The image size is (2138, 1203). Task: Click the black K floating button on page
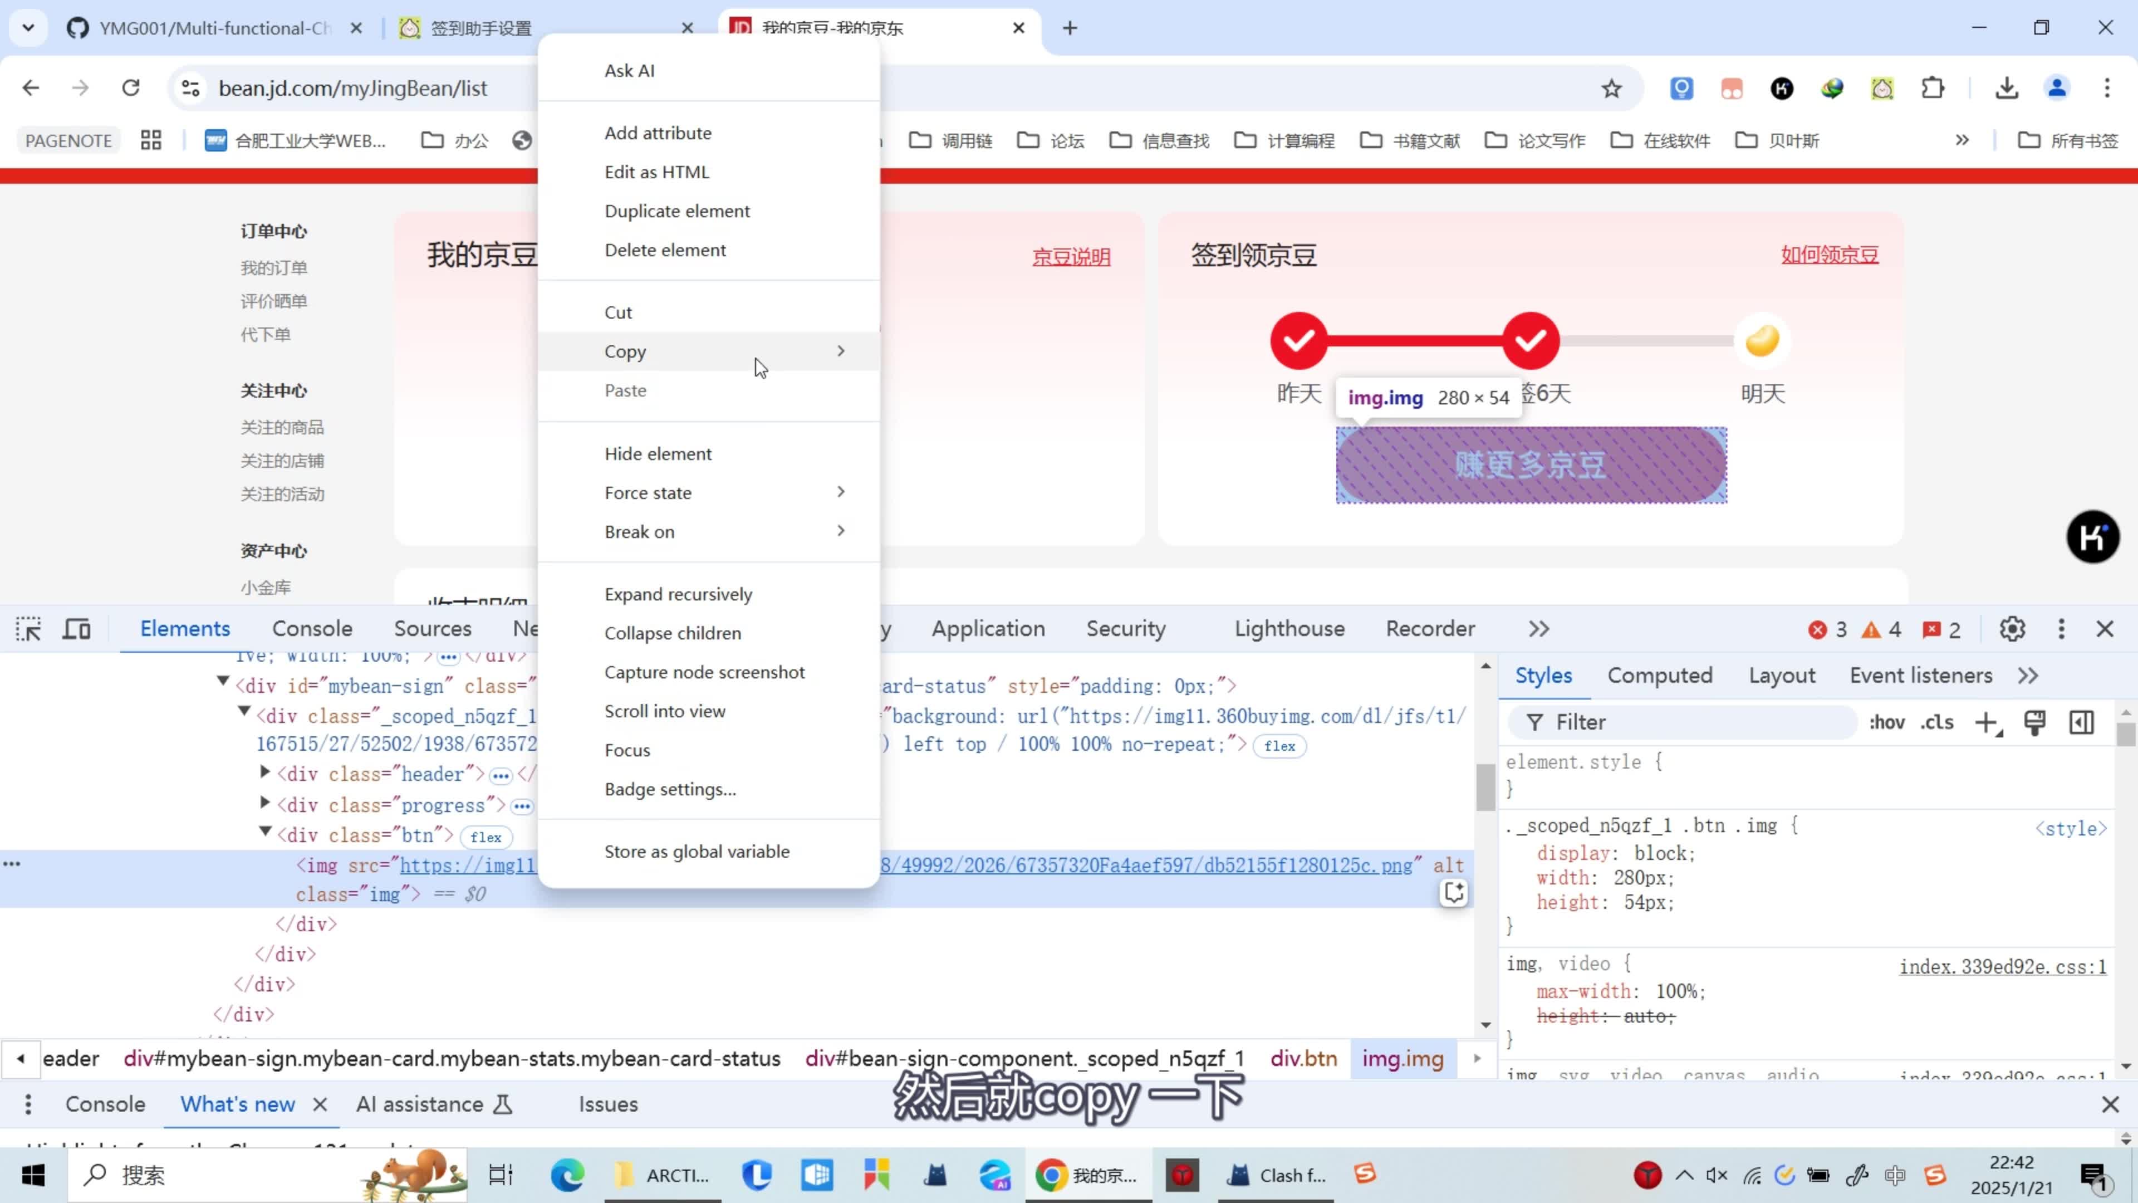point(2092,537)
